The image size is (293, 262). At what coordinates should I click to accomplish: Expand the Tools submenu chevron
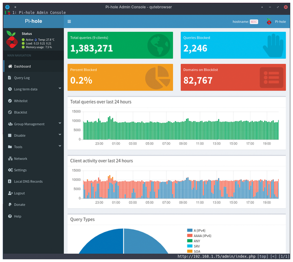coord(60,146)
